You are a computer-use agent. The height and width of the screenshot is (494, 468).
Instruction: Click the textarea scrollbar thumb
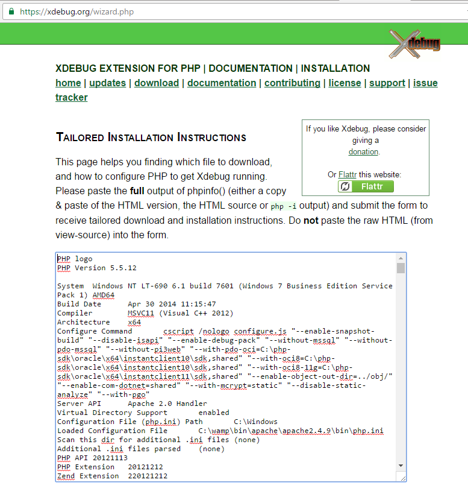tap(401, 268)
